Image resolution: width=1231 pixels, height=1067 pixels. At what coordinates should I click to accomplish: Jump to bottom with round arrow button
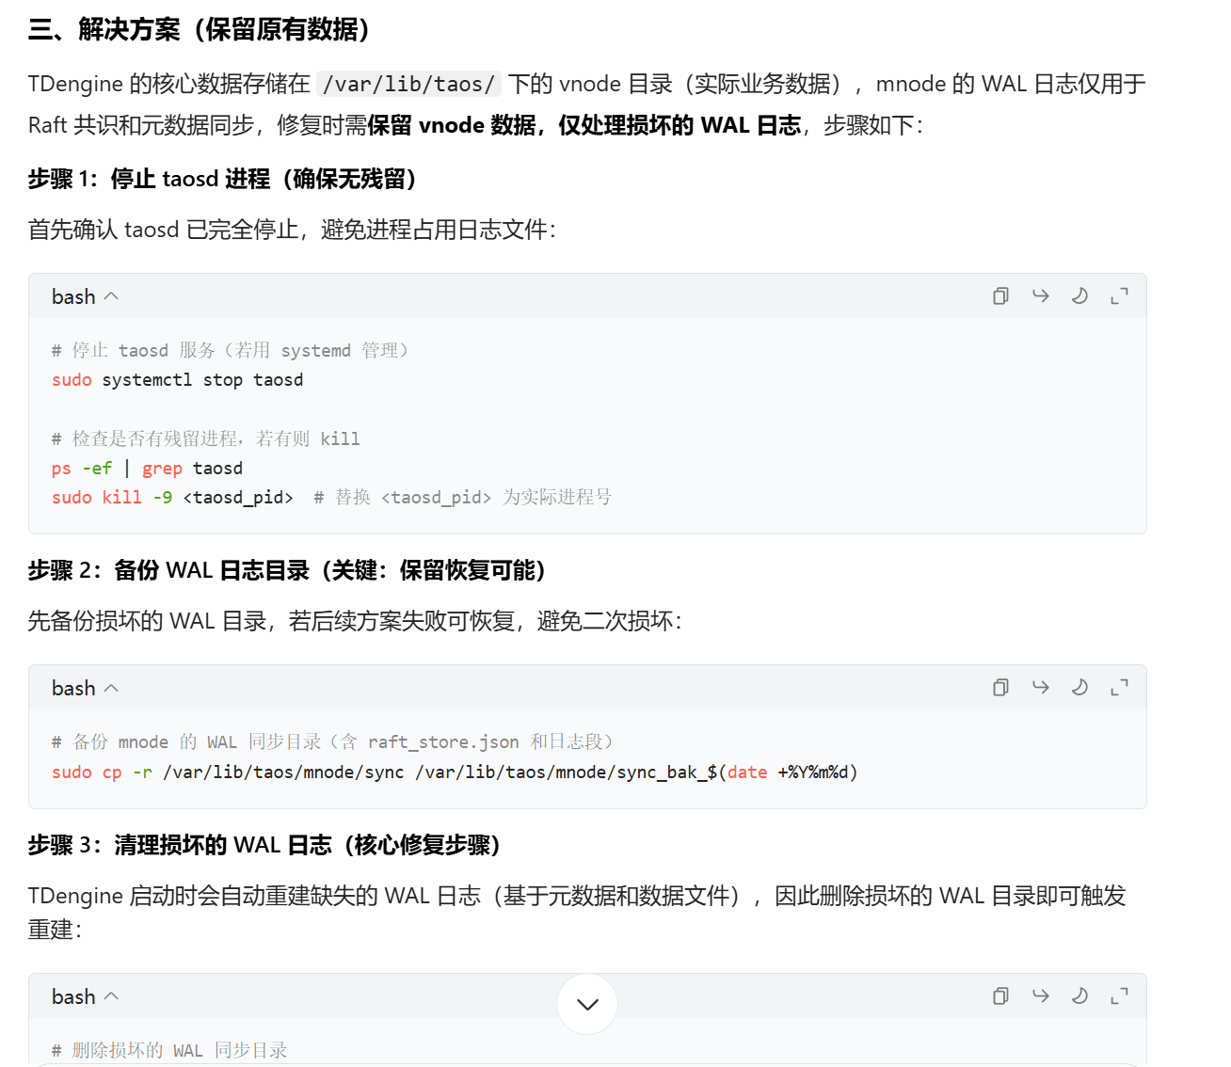click(x=587, y=1004)
